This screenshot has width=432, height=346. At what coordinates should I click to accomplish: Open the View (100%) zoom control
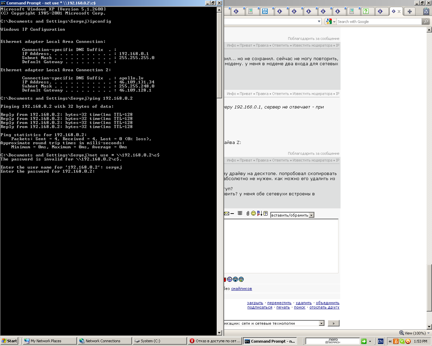click(412, 333)
